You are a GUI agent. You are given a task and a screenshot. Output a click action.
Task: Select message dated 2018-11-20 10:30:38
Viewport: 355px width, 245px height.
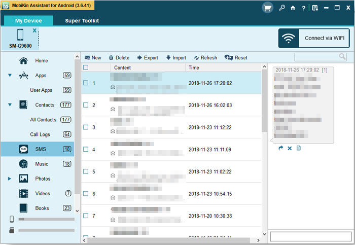pos(171,216)
